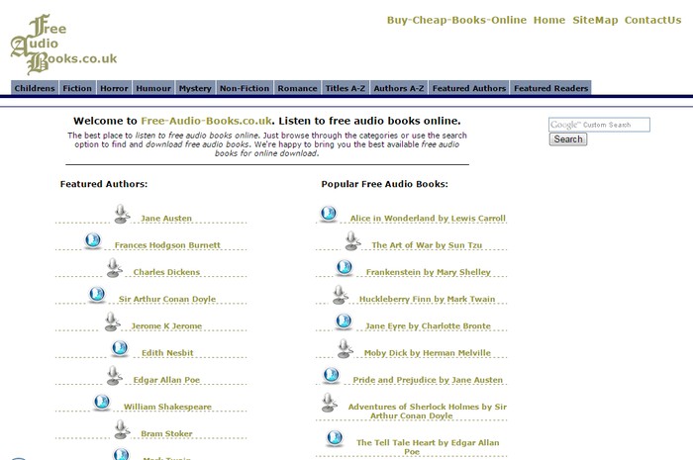Go to the Home link in header

click(x=549, y=20)
